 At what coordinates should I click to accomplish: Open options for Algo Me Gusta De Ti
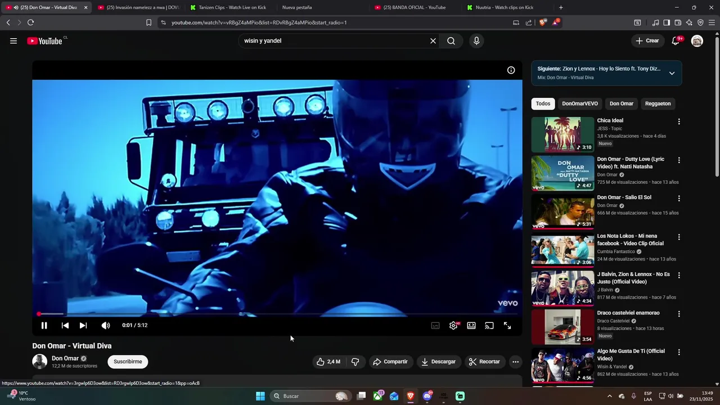point(679,352)
